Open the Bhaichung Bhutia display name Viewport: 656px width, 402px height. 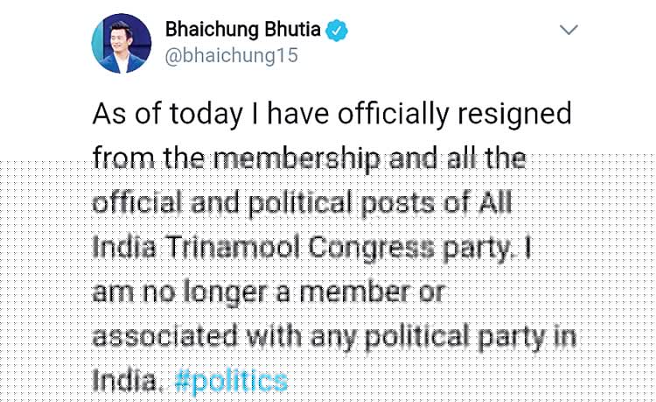click(x=242, y=30)
